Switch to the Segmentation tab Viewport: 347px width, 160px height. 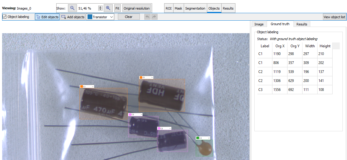point(195,8)
